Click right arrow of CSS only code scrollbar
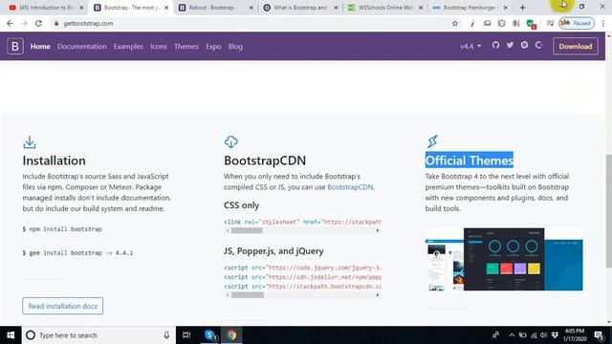 (378, 230)
